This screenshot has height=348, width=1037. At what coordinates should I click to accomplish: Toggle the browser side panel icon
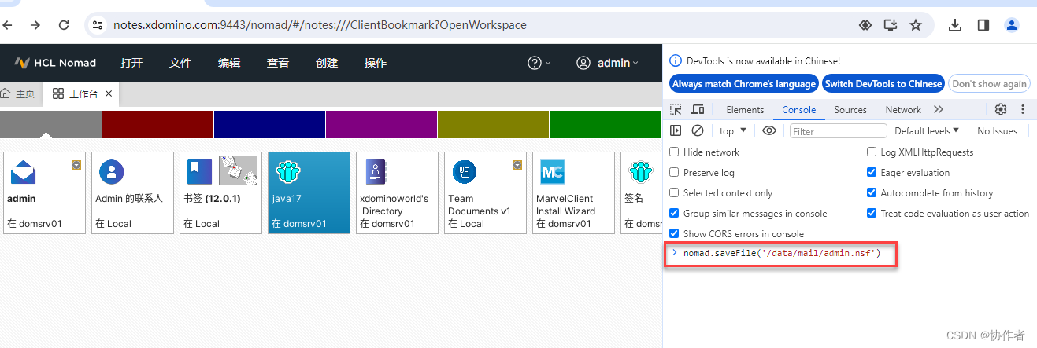[x=983, y=25]
